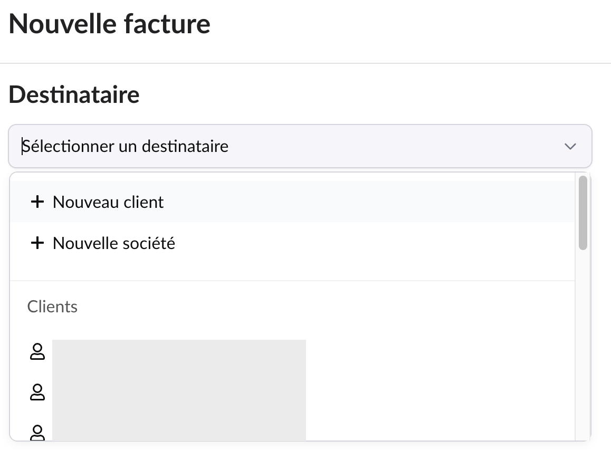This screenshot has height=459, width=611.
Task: Click the dropdown list scrollbar thumb
Action: click(x=583, y=213)
